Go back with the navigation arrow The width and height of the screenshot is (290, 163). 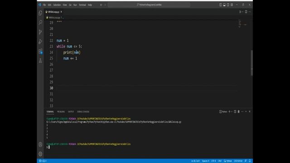coord(101,5)
